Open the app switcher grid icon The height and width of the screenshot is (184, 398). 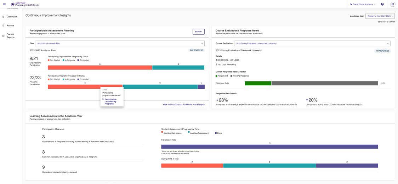(x=392, y=4)
